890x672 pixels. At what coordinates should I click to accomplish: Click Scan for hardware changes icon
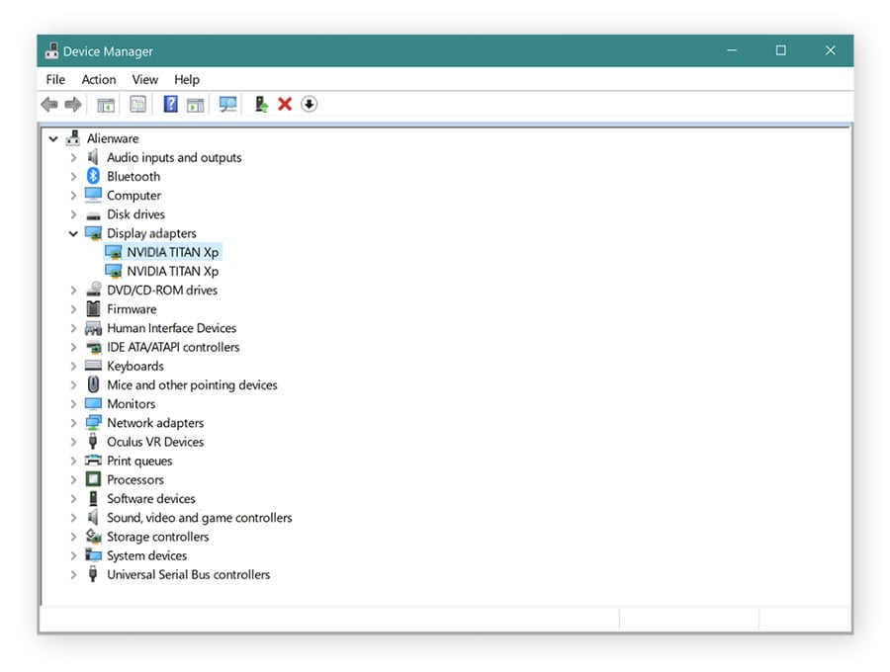point(228,105)
